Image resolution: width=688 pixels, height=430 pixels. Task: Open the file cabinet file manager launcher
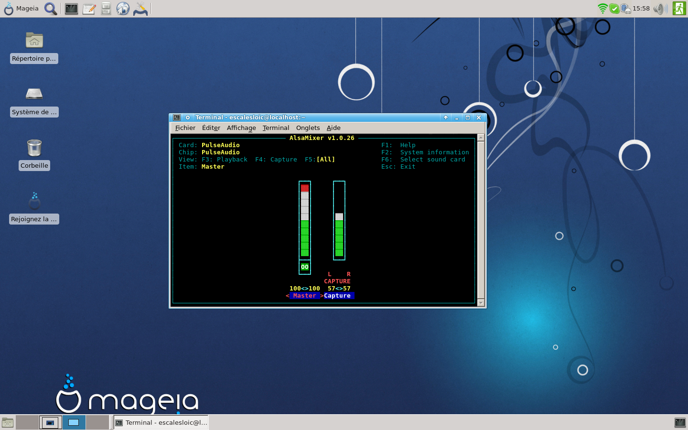(x=106, y=9)
